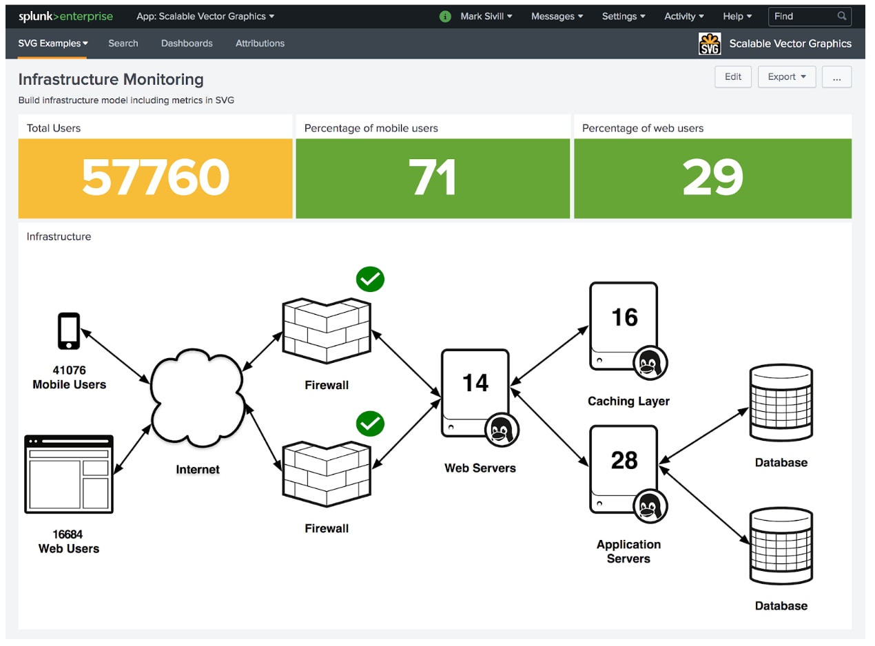The image size is (875, 646).
Task: Click the "41076 Mobile Users" label
Action: tap(70, 377)
